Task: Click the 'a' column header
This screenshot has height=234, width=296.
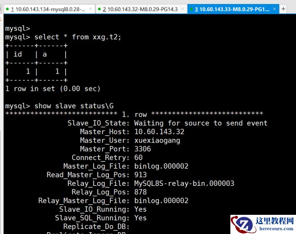Action: click(45, 54)
